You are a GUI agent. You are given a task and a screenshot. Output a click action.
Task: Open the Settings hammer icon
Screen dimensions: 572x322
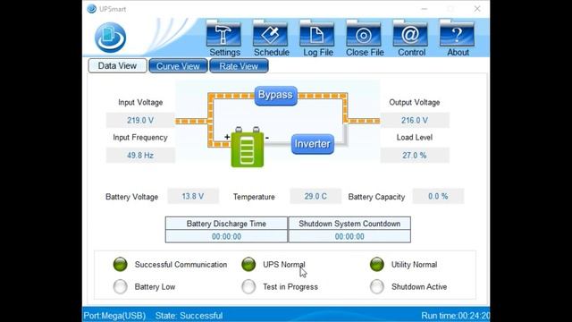(x=223, y=34)
